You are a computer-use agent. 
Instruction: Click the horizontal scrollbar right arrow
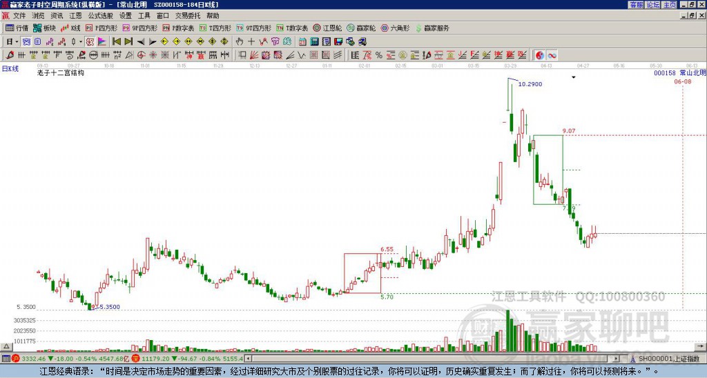pos(617,359)
